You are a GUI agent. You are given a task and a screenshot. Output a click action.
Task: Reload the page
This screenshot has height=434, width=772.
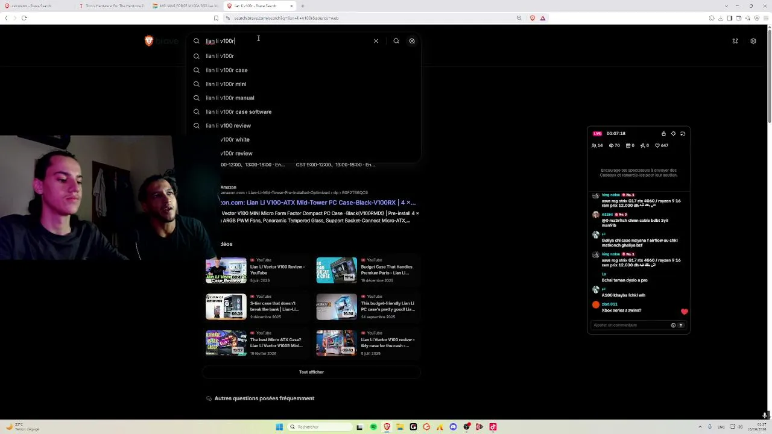[24, 18]
